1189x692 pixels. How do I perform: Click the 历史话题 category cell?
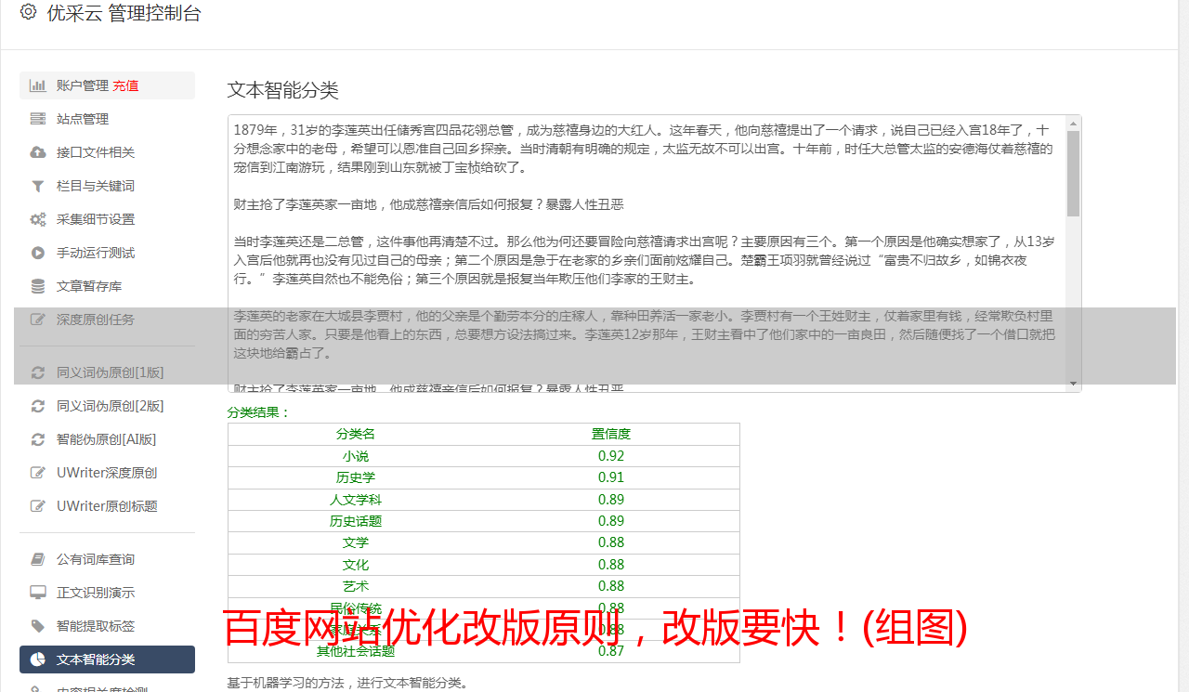pyautogui.click(x=356, y=521)
